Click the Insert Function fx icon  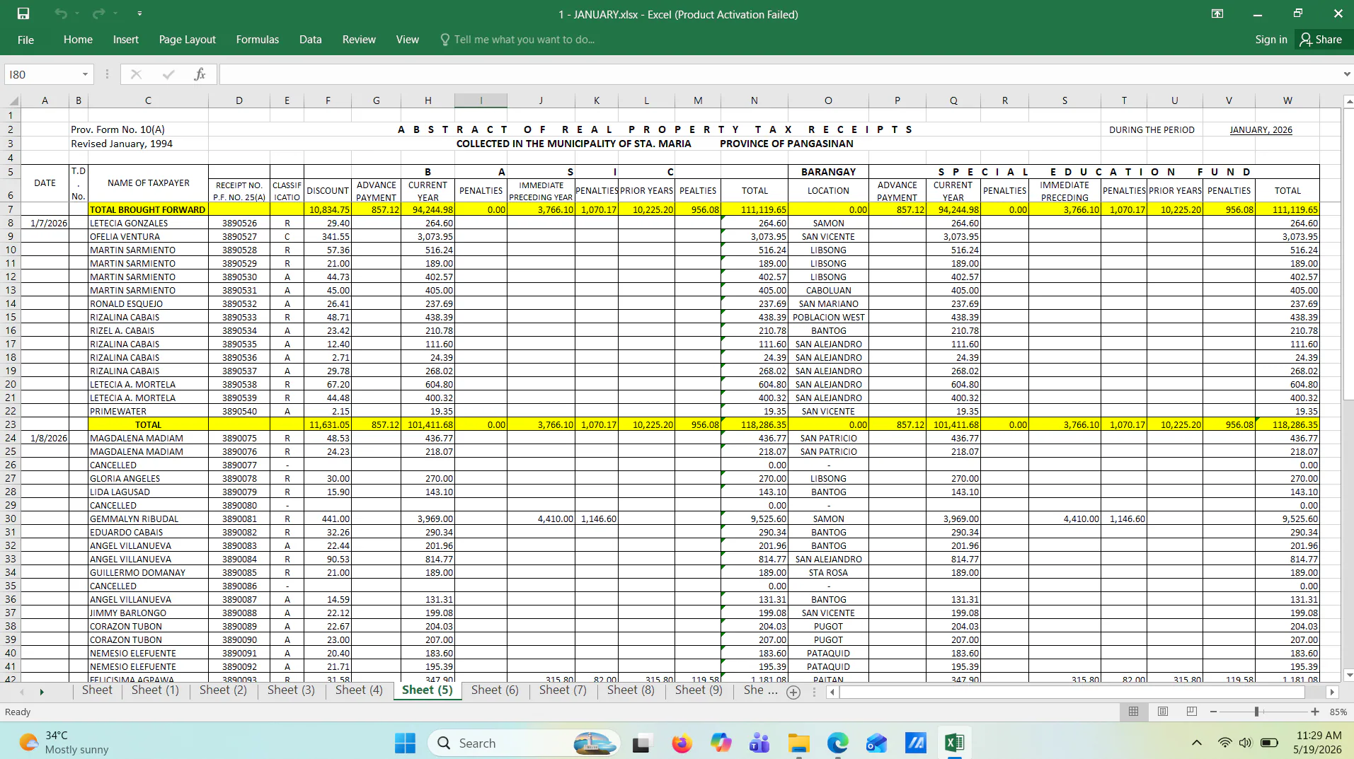pos(200,74)
